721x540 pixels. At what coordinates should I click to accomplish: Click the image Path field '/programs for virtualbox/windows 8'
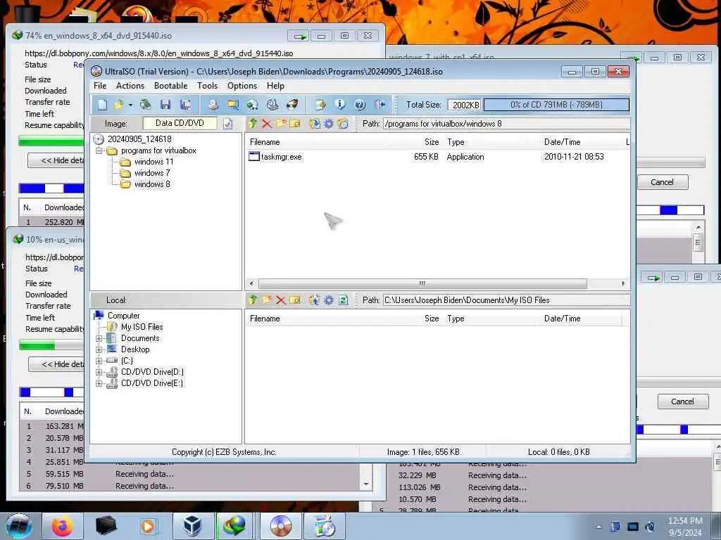[x=506, y=124]
